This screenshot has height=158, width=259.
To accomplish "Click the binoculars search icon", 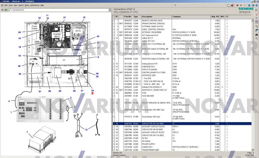I will 256,34.
